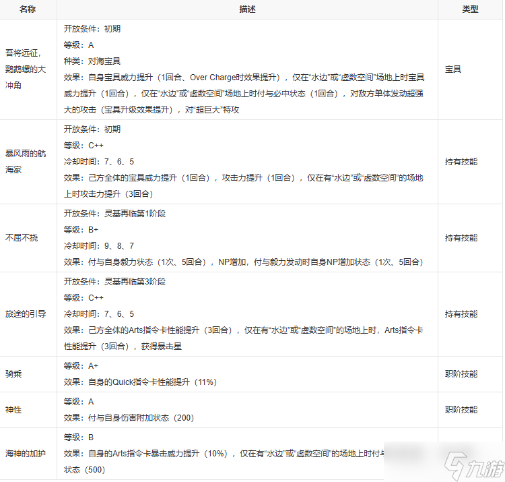Click the line 等级：B+
505x482 pixels.
(81, 230)
